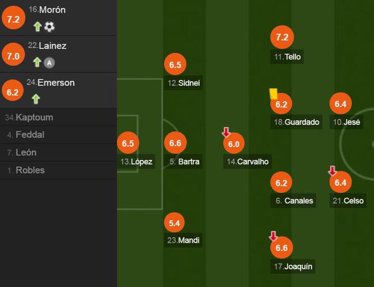
Task: Click the 6. Canales name label
Action: 294,201
